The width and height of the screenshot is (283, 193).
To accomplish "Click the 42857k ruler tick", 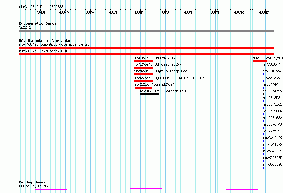I will 265,13.
